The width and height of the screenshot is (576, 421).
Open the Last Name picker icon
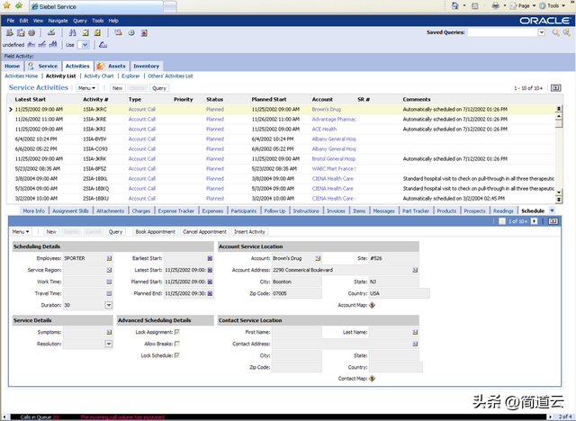tap(415, 332)
